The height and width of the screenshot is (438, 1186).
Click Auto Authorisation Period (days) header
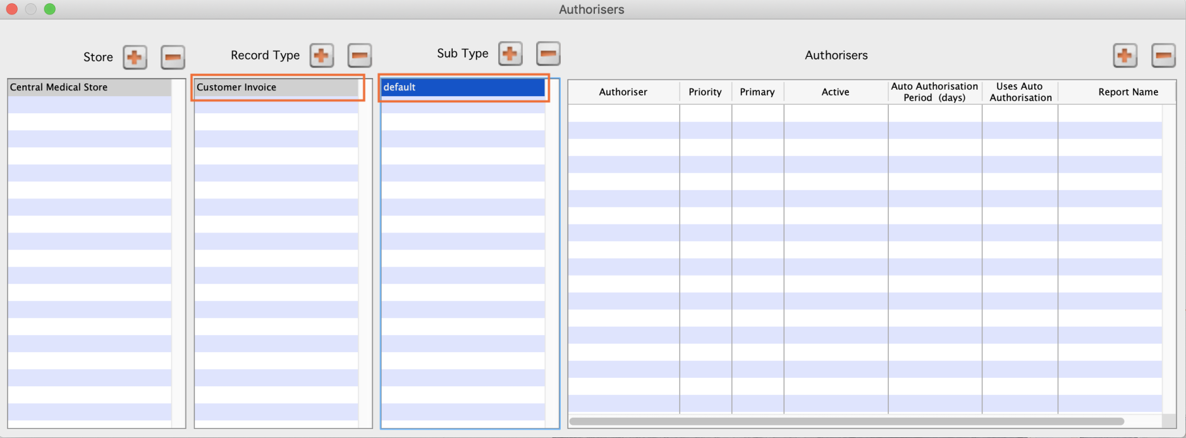pos(934,92)
